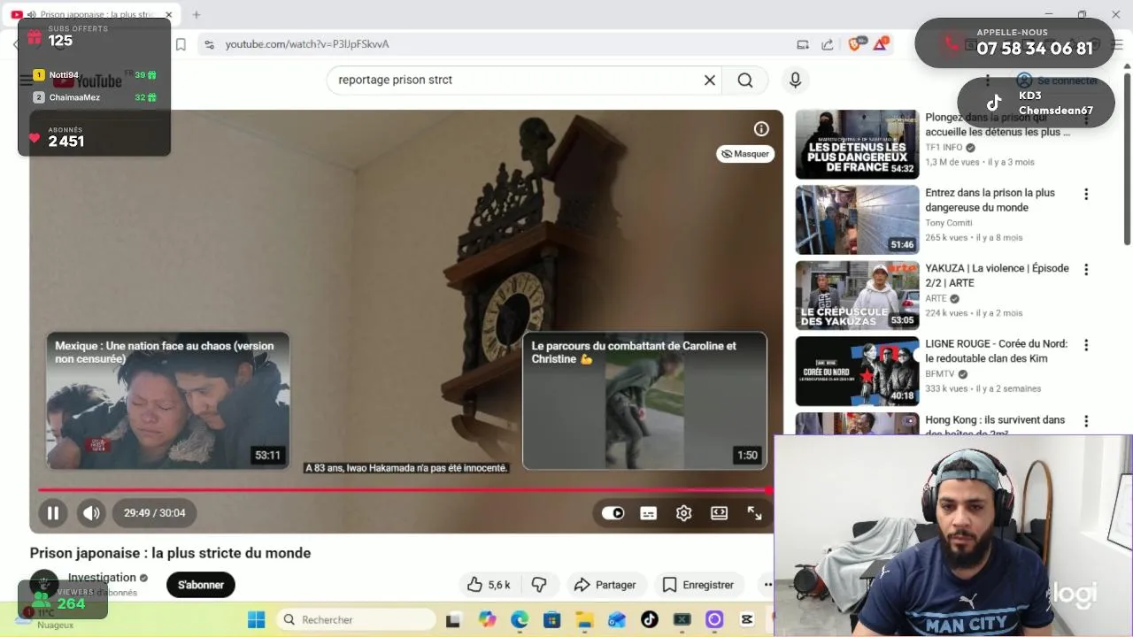This screenshot has width=1133, height=637.
Task: Click the Enregistrer save button
Action: click(698, 585)
